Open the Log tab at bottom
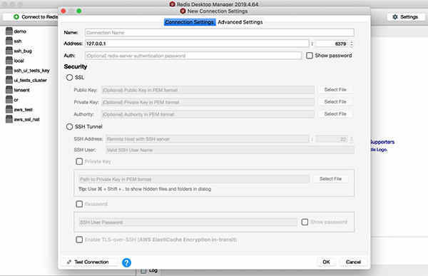The image size is (428, 276). click(x=149, y=270)
